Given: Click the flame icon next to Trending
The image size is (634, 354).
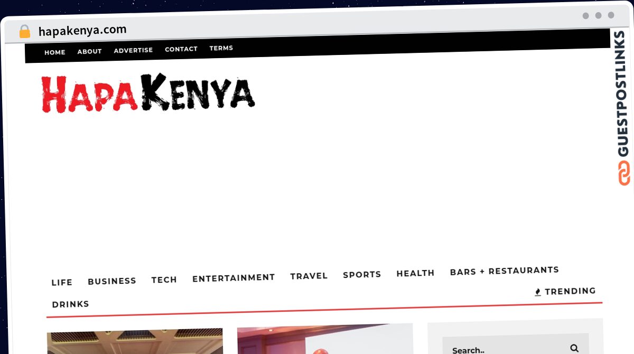Looking at the screenshot, I should click(538, 292).
